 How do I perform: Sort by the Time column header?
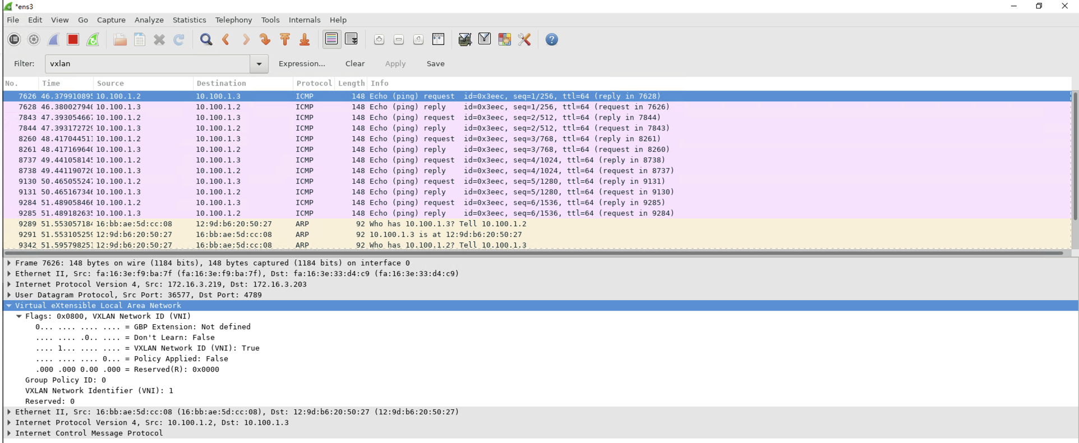coord(66,83)
